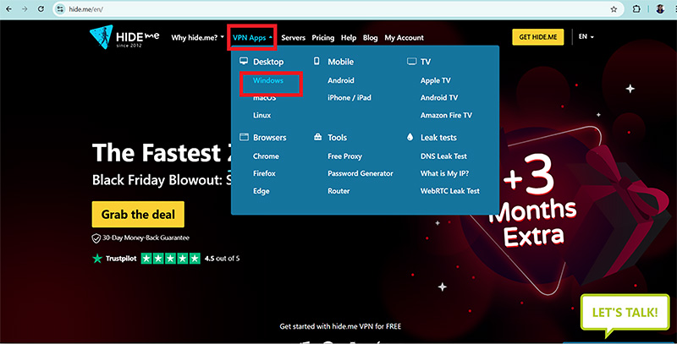Select Edge browser extension
Image resolution: width=677 pixels, height=344 pixels.
[261, 191]
